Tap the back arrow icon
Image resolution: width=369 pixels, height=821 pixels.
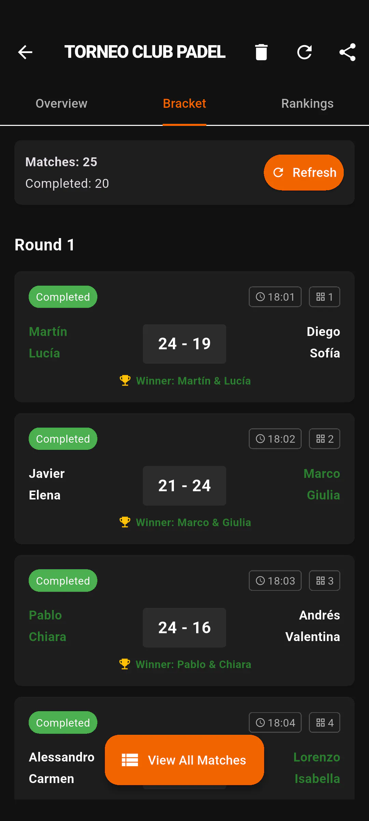pyautogui.click(x=25, y=52)
